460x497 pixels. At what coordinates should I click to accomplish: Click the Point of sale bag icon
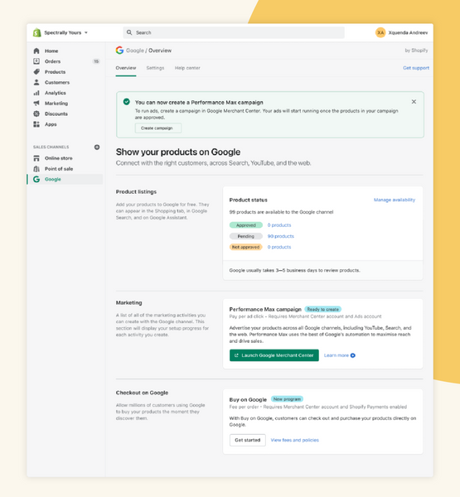[x=36, y=169]
